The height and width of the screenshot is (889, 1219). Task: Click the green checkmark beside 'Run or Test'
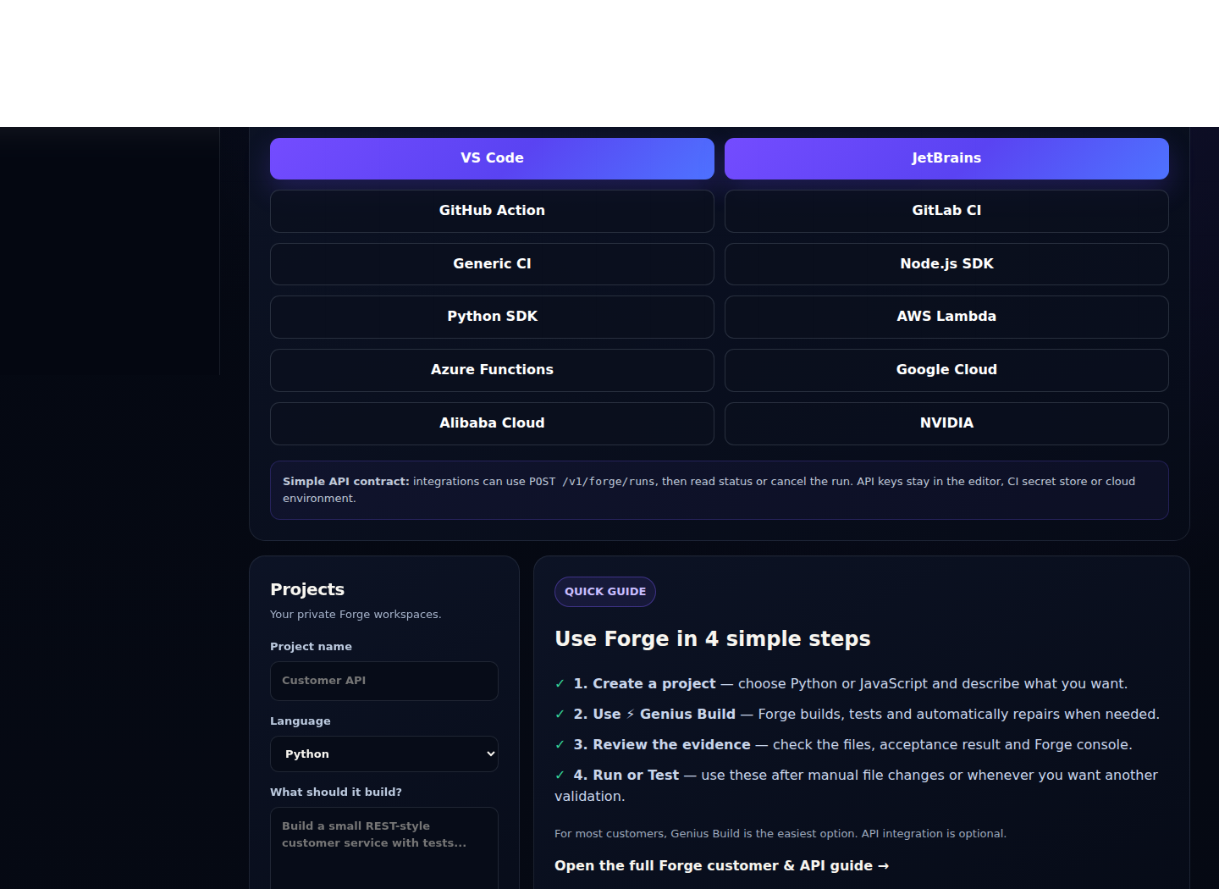560,775
